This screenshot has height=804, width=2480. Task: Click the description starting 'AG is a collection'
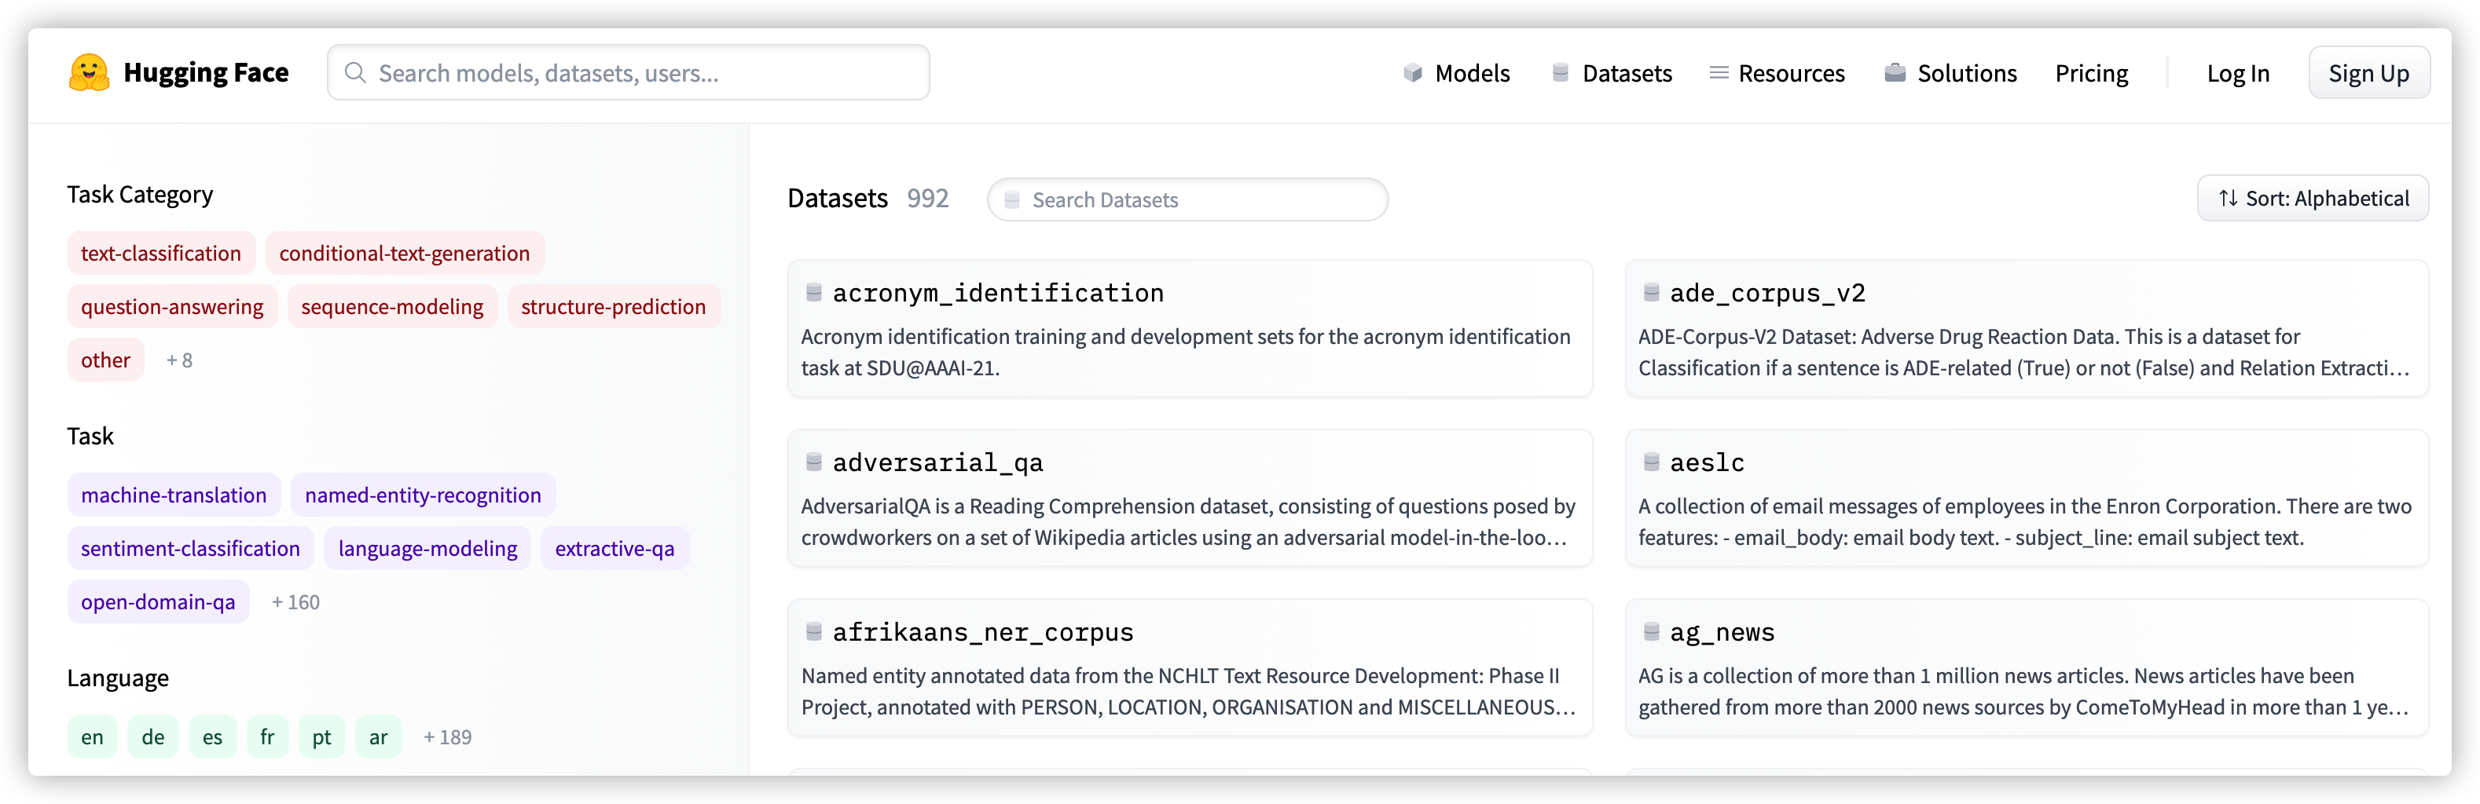pos(2023,692)
